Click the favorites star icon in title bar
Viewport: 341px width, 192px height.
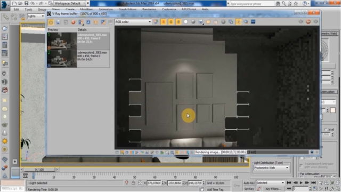coord(296,4)
